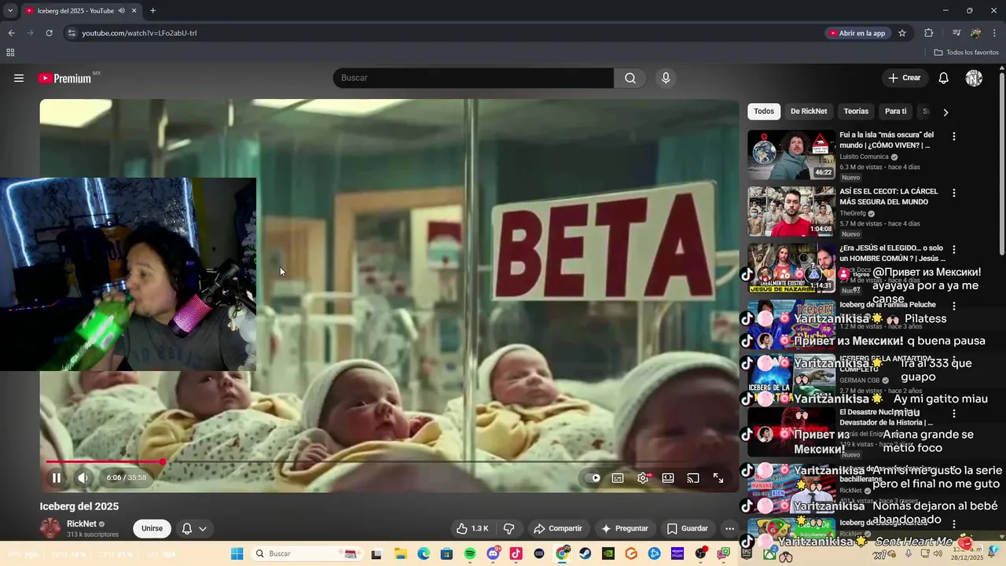
Task: Select the Todos filter chip
Action: [764, 112]
